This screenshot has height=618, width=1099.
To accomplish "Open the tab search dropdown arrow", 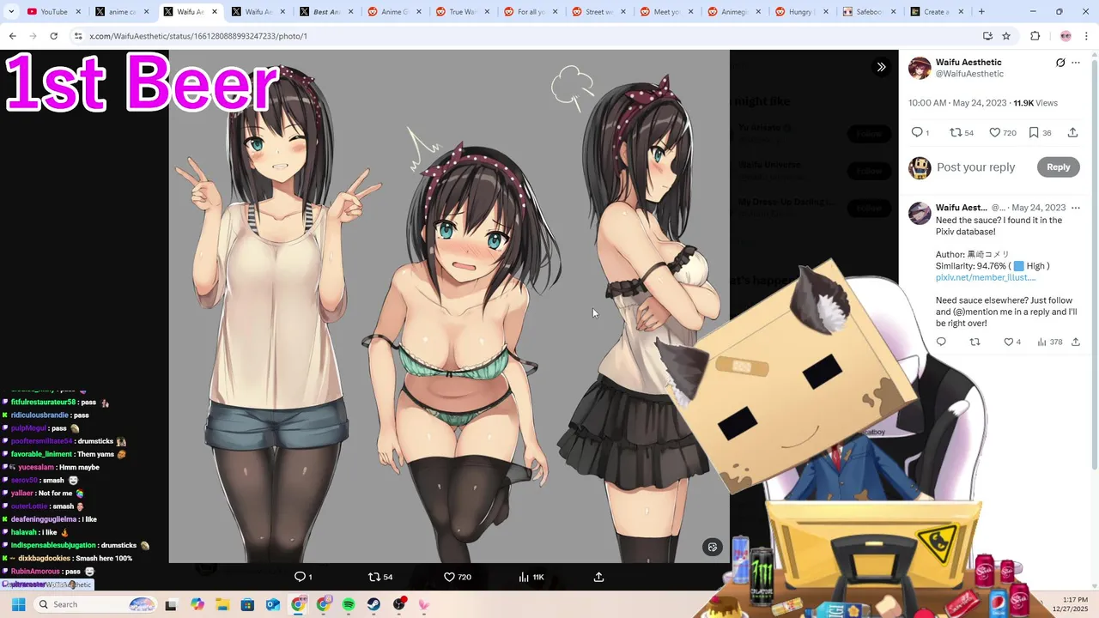I will [11, 12].
